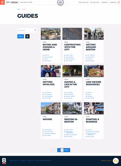Screen dimensions: 121x166
Task: Go to page 2 of guides
Action: pos(62,150)
